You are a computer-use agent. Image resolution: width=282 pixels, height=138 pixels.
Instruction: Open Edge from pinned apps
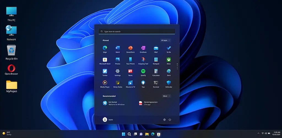point(105,49)
